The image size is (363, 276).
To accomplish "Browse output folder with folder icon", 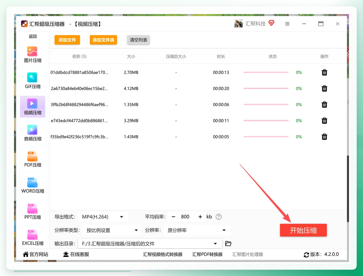I will click(x=228, y=244).
